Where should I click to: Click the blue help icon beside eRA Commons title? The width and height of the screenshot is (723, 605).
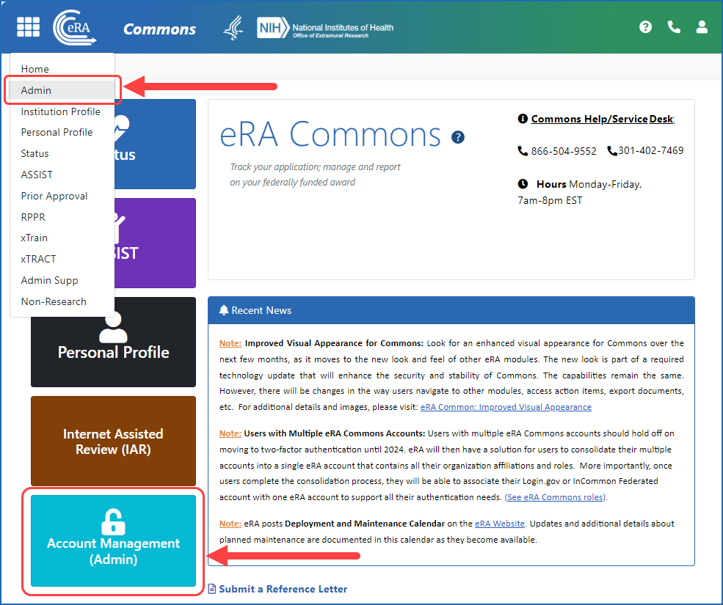[458, 137]
